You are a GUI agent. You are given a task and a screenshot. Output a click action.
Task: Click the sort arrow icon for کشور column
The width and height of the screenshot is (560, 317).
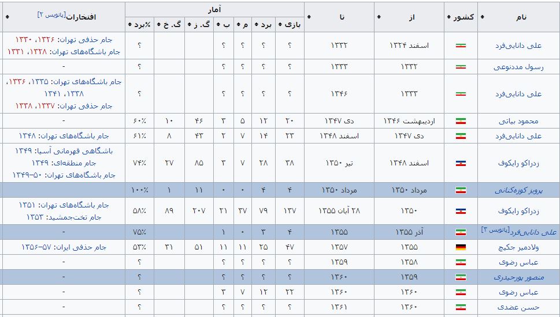tap(449, 17)
